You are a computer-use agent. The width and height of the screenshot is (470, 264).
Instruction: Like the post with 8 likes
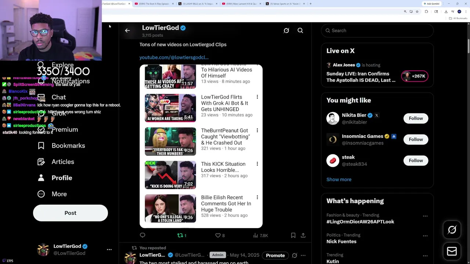coord(220,235)
